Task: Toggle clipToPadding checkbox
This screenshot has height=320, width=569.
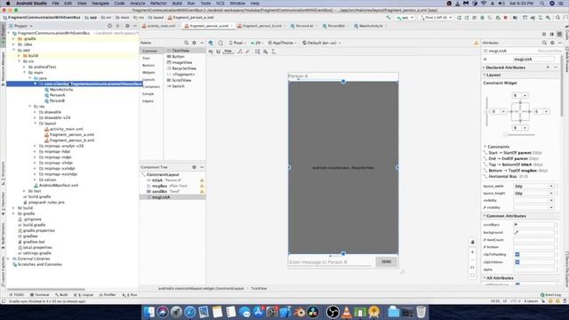Action: click(517, 255)
